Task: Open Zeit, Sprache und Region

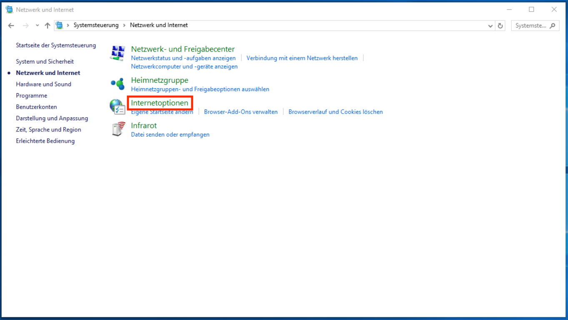Action: coord(49,130)
